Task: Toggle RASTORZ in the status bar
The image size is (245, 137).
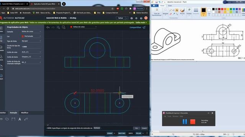Action: pos(122,133)
